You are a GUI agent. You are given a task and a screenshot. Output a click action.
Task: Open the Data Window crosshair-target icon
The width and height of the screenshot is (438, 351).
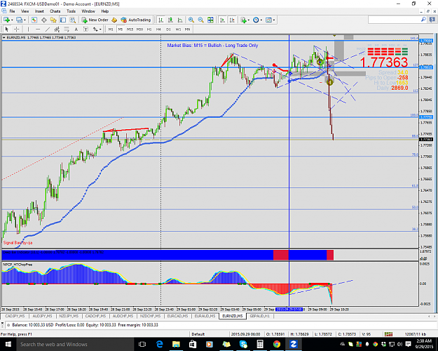click(x=44, y=20)
